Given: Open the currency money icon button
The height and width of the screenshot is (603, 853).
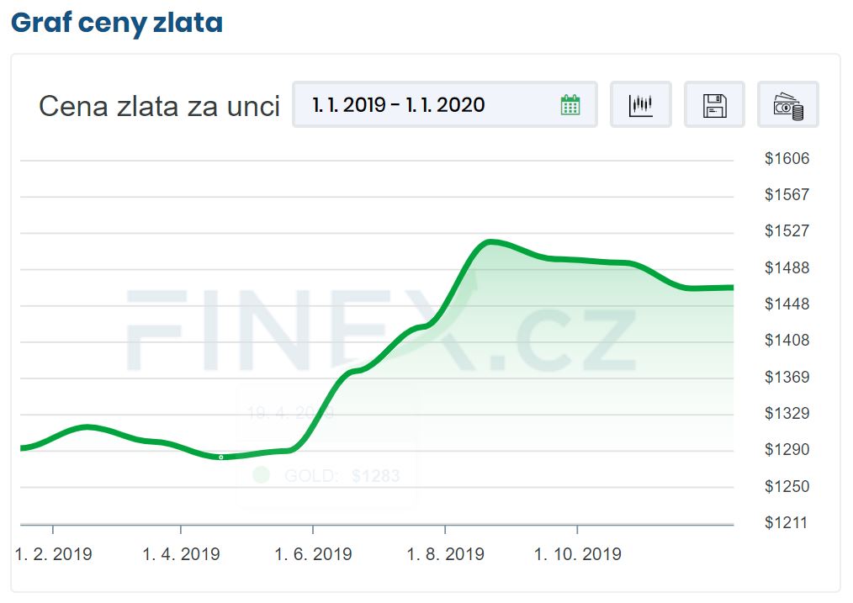Looking at the screenshot, I should click(x=787, y=105).
